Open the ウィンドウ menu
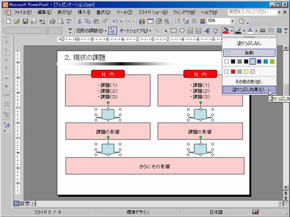The width and height of the screenshot is (290, 217). tap(184, 12)
